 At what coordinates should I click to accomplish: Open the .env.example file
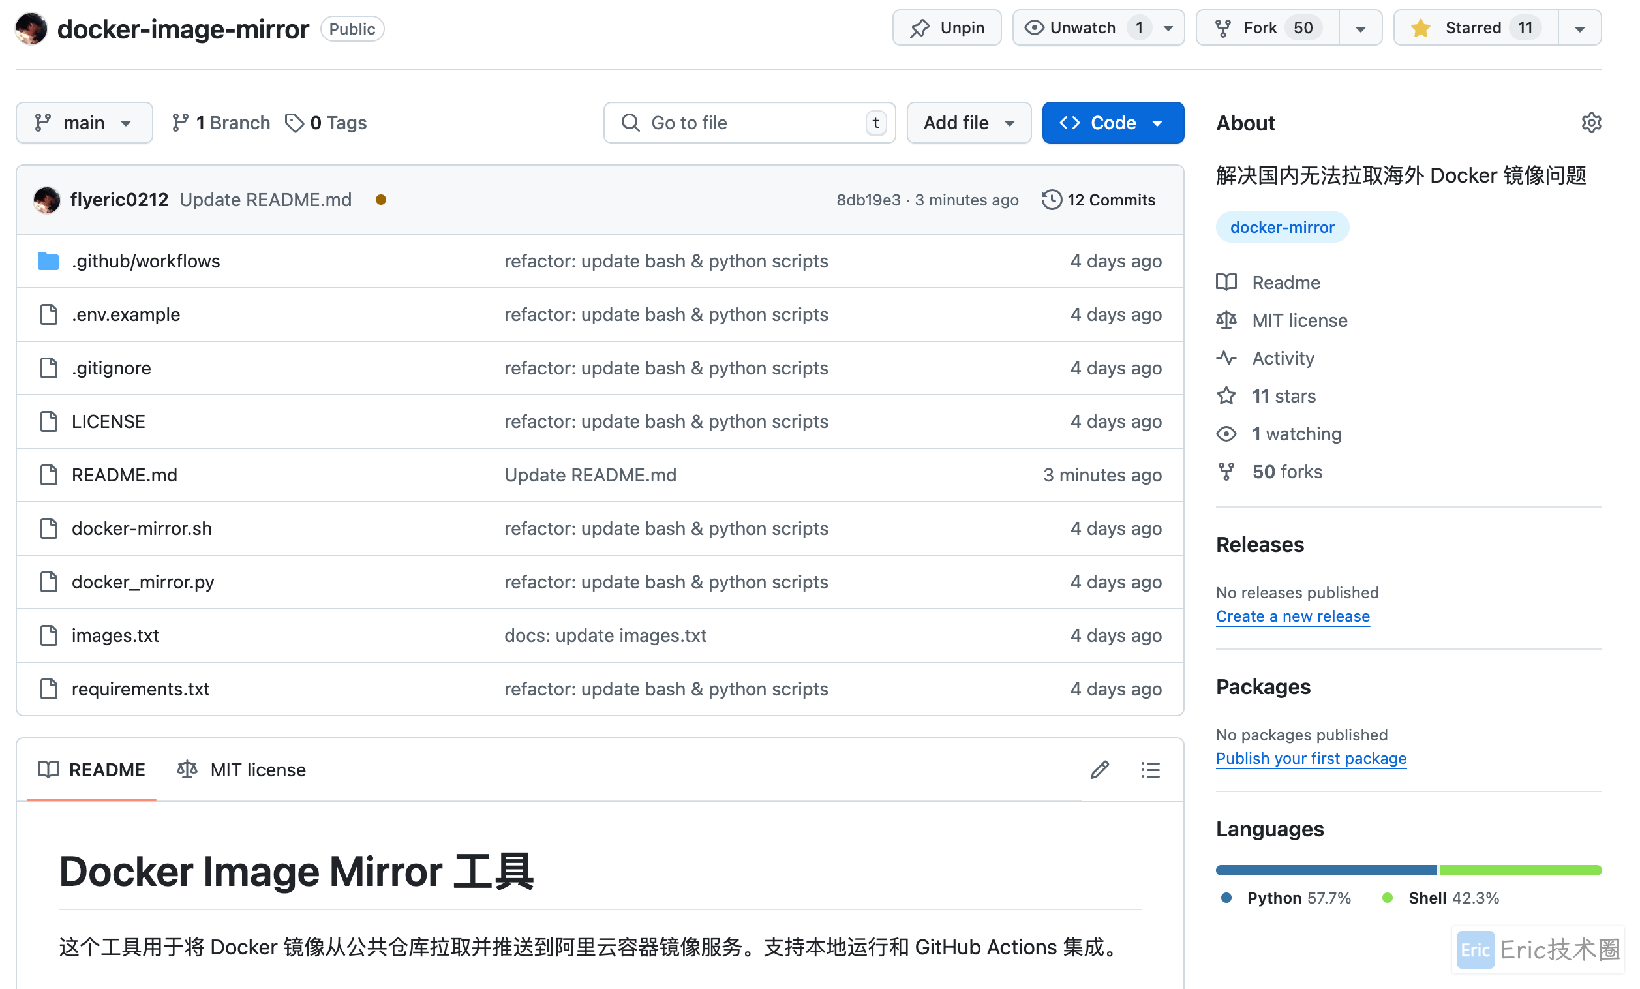click(x=126, y=314)
